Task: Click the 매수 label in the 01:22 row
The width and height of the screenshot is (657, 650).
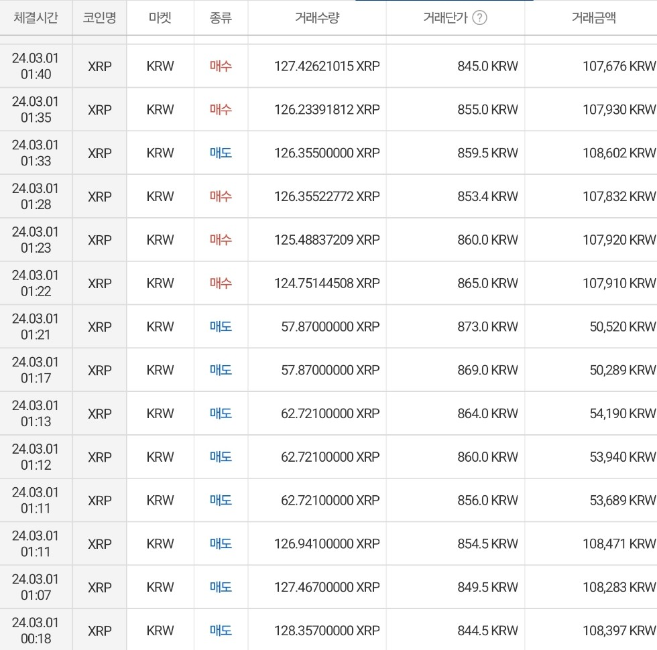Action: (x=221, y=283)
